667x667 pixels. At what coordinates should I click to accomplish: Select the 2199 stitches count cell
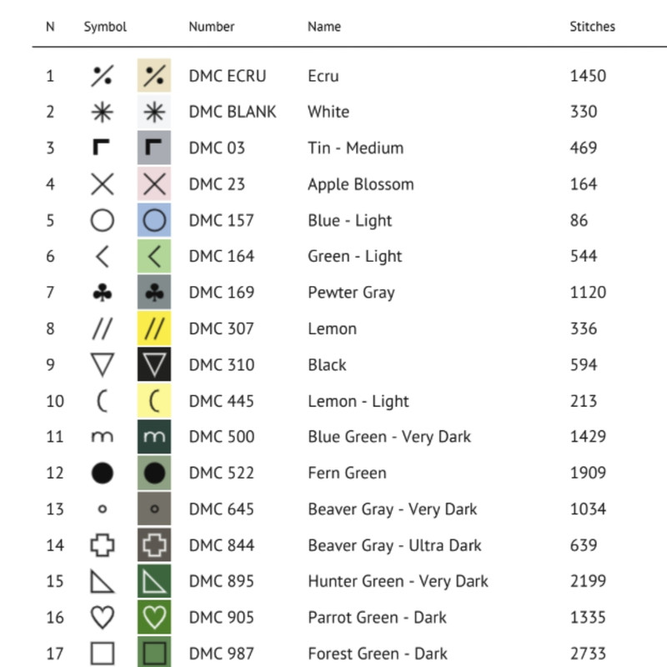588,581
